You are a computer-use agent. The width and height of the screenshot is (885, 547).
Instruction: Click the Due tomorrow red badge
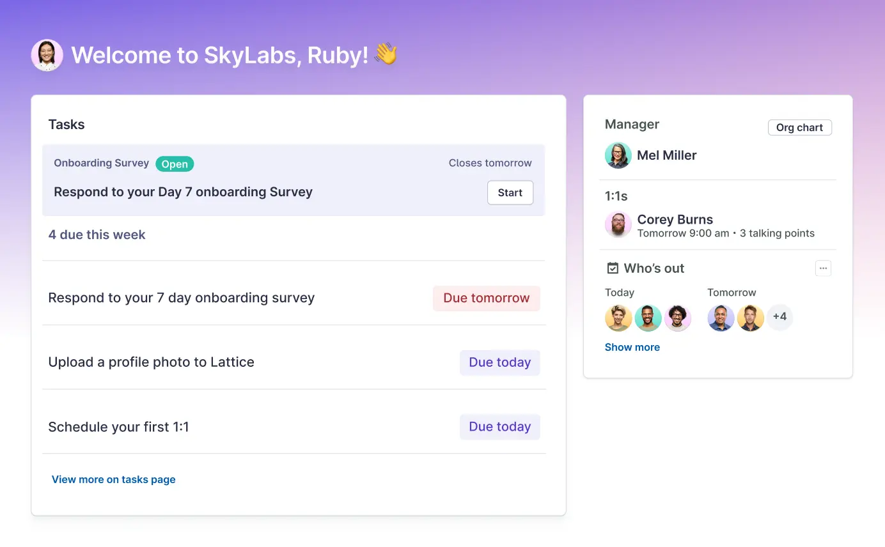pyautogui.click(x=486, y=298)
